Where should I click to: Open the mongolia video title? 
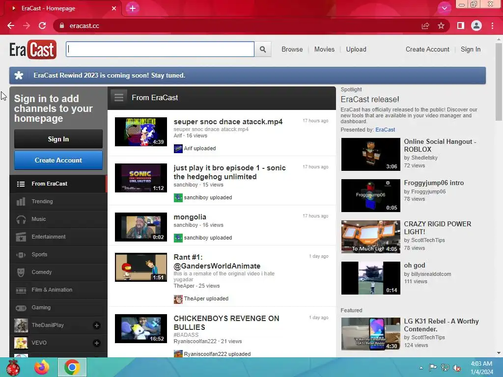tap(190, 217)
